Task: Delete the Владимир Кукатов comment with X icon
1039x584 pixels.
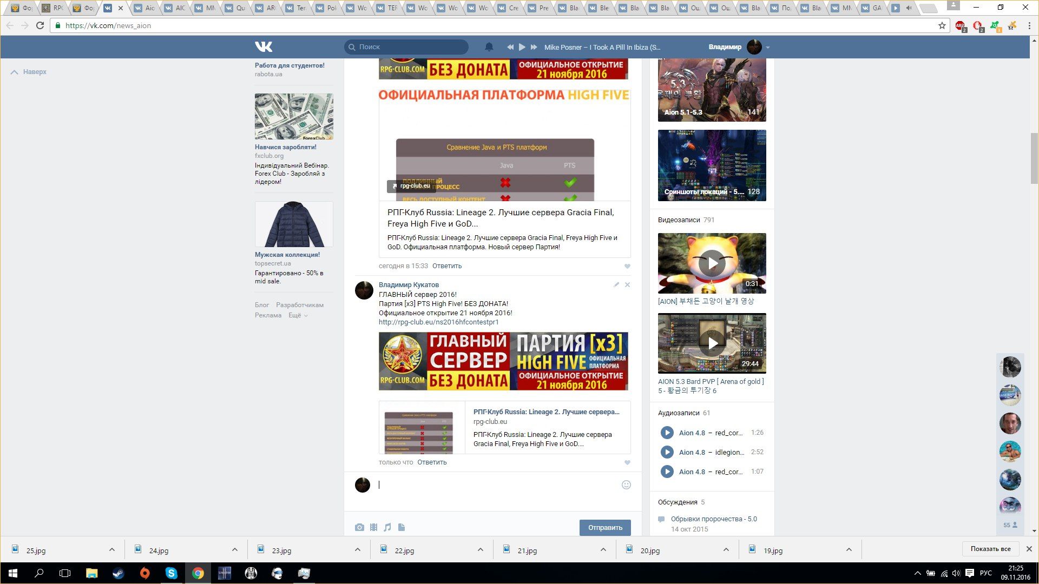Action: pos(627,284)
